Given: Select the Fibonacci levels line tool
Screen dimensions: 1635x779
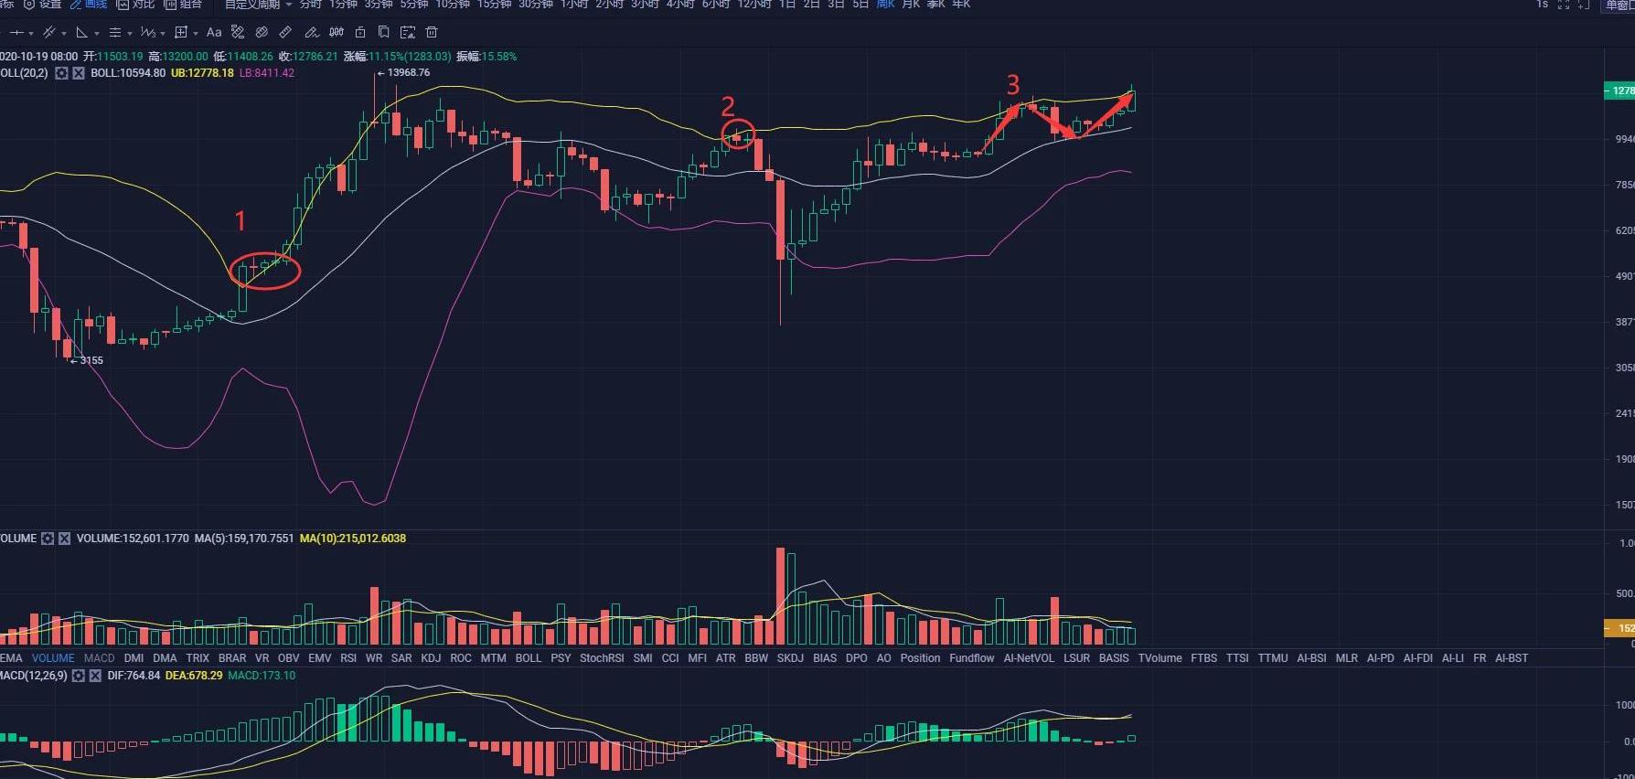Looking at the screenshot, I should pos(115,32).
